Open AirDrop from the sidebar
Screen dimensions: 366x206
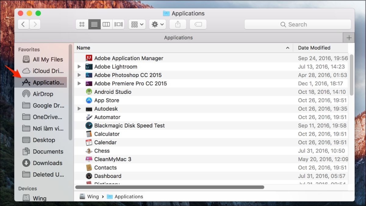[43, 94]
